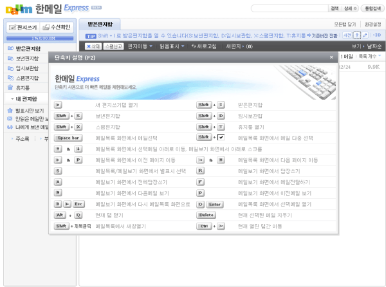Viewport: 386px width, 287px height.
Task: Click the checkbox icon beside Shift key
Action: tap(221, 137)
